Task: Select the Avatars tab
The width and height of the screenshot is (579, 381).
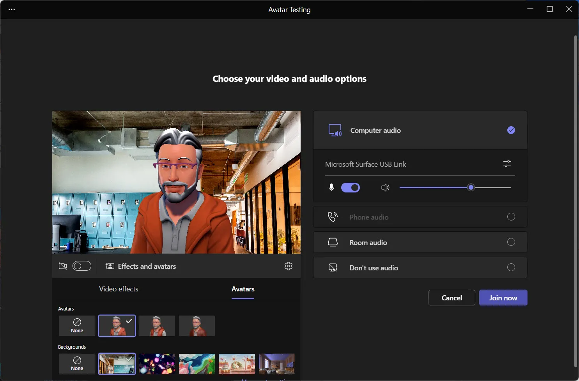Action: [x=243, y=289]
